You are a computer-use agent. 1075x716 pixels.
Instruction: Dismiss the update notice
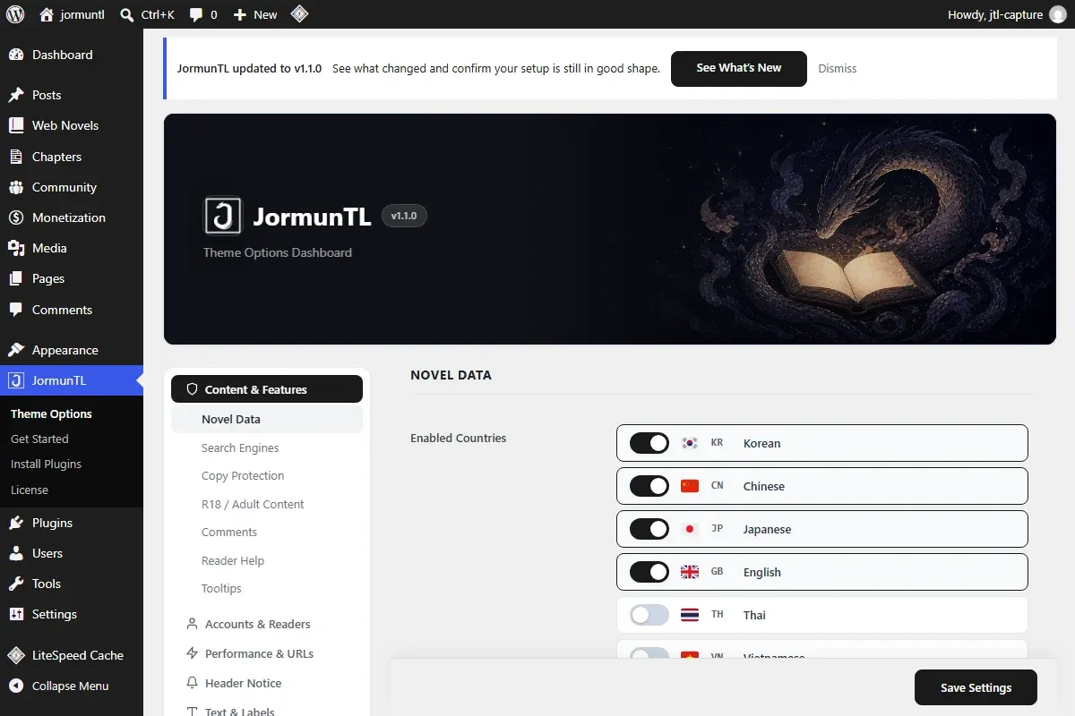coord(838,68)
